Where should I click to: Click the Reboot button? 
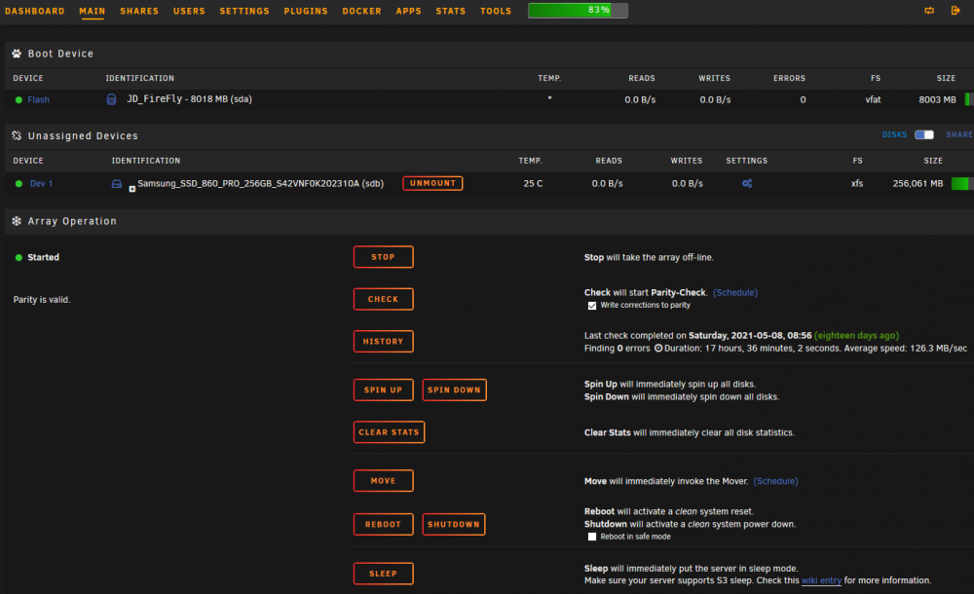(x=383, y=525)
